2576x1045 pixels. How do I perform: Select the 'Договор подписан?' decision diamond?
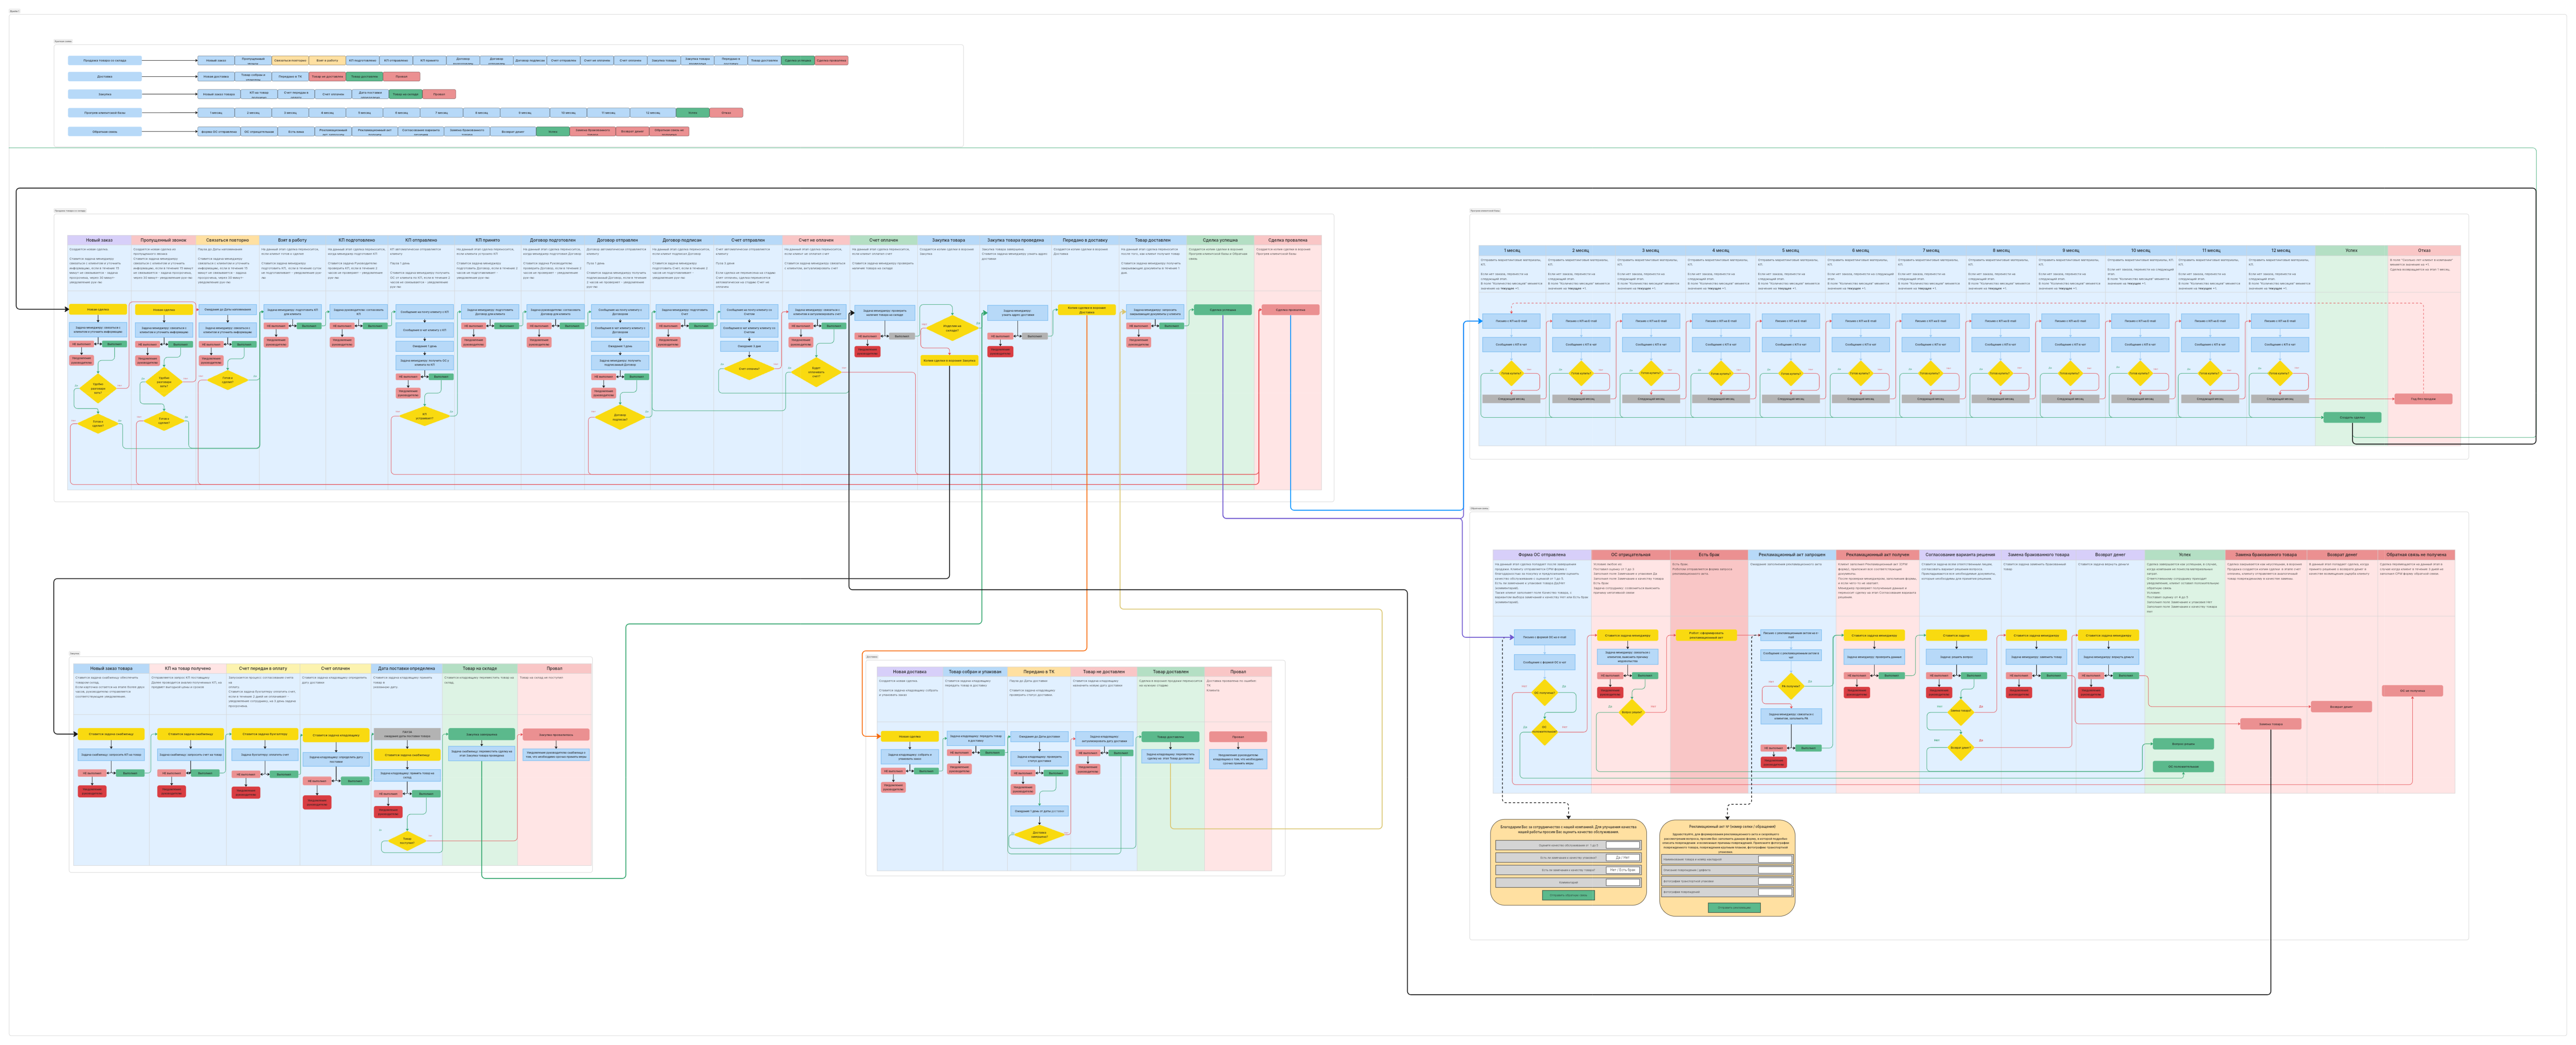tap(620, 417)
